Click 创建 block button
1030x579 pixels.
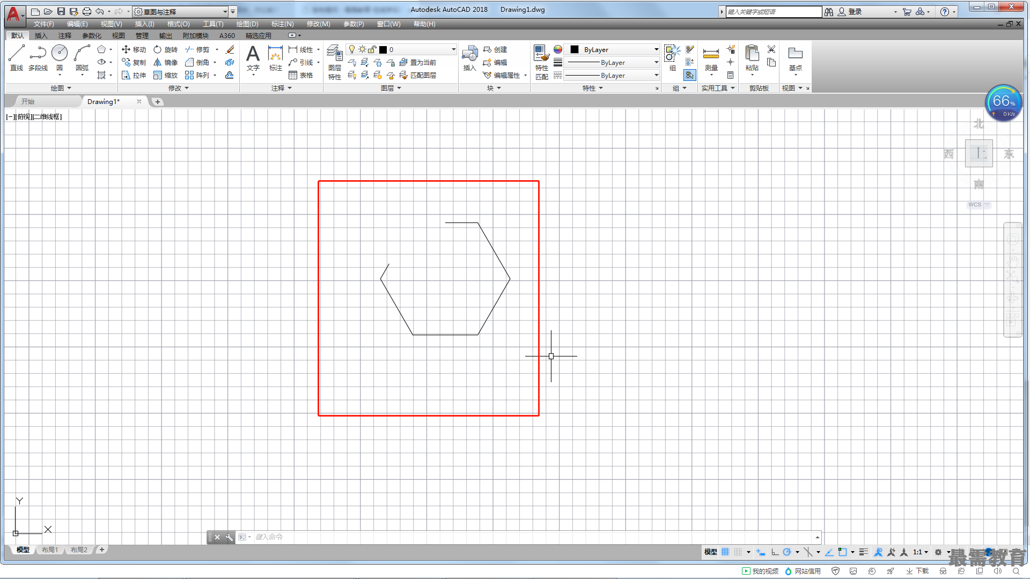point(495,49)
